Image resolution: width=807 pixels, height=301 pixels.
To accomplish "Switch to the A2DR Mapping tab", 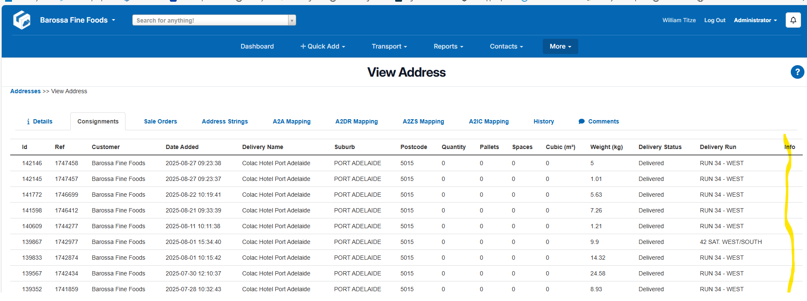I will coord(356,121).
